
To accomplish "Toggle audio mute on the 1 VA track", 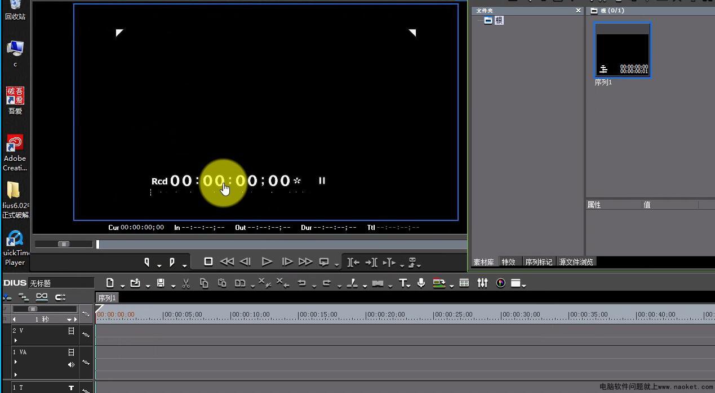I will pyautogui.click(x=71, y=365).
